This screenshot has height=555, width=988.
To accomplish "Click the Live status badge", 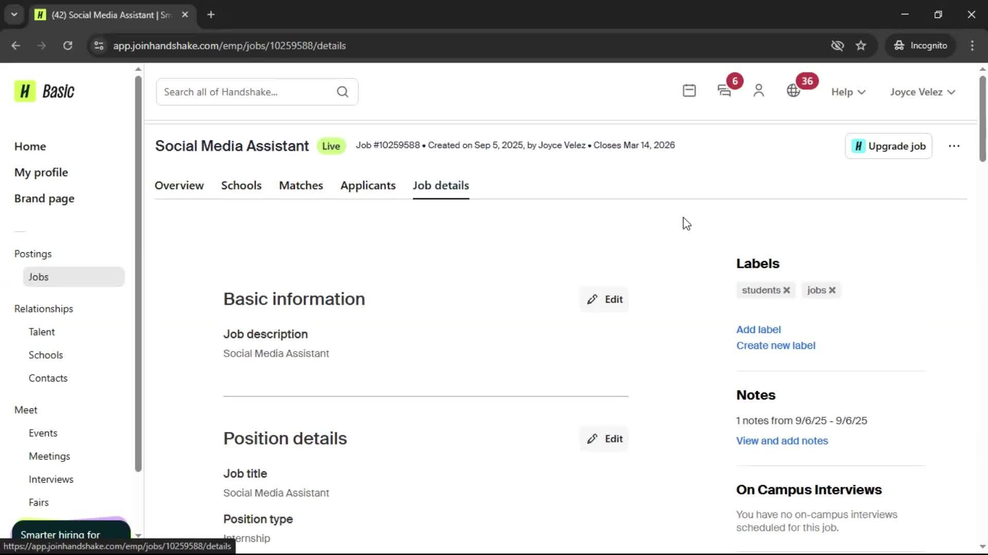I will [331, 146].
